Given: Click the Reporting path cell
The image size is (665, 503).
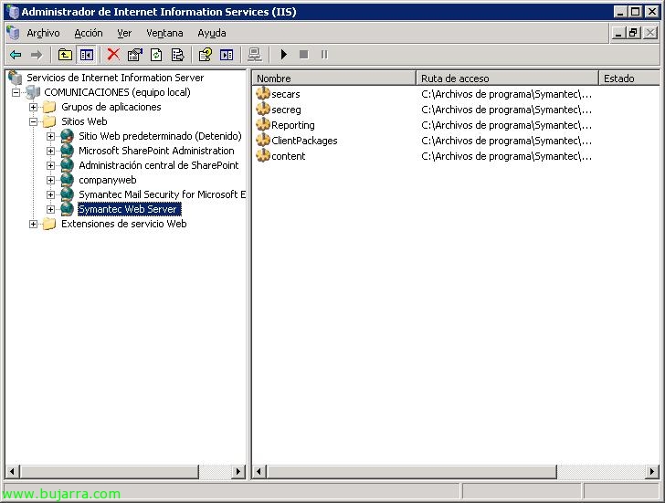Looking at the screenshot, I should tap(506, 125).
